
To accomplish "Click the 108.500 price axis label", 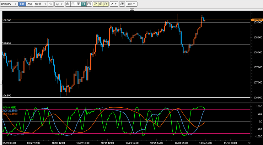I will click(x=257, y=38).
